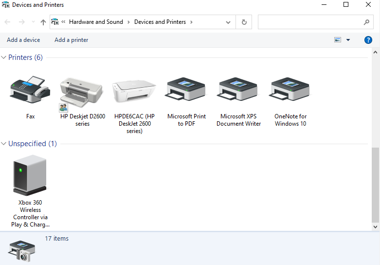Click Add a device
This screenshot has height=265, width=380.
tap(23, 40)
